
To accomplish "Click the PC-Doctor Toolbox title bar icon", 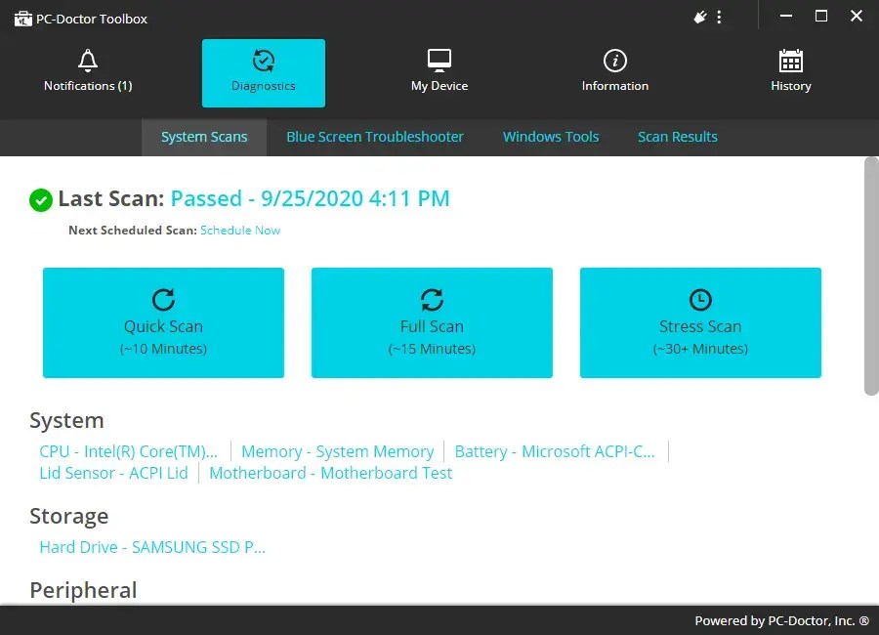I will tap(22, 17).
